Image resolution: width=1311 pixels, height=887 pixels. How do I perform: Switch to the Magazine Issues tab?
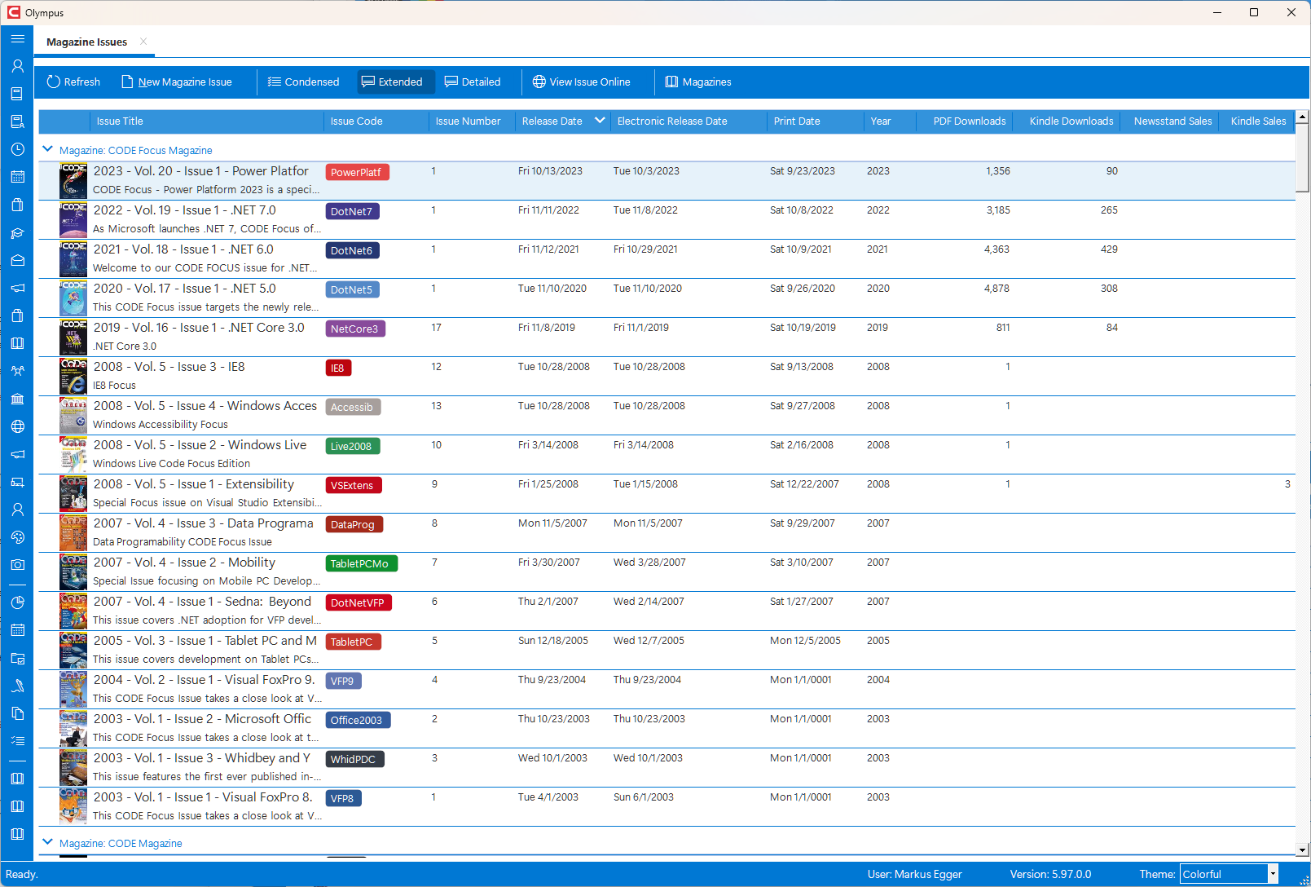(x=86, y=42)
